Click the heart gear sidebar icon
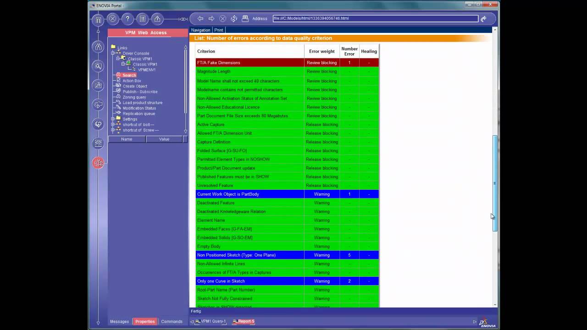The image size is (587, 330). click(x=98, y=124)
